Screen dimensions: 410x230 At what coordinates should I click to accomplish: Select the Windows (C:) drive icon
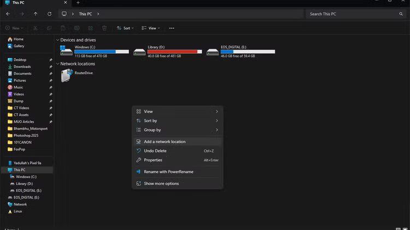point(66,51)
